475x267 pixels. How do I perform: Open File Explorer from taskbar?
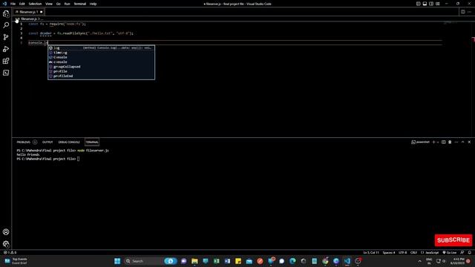click(x=194, y=261)
